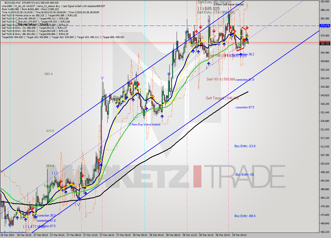Click the 526.680 price axis value

[x=325, y=121]
